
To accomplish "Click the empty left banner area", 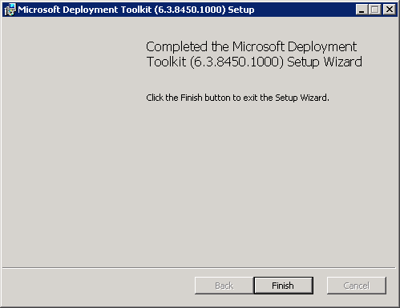I will 71,142.
